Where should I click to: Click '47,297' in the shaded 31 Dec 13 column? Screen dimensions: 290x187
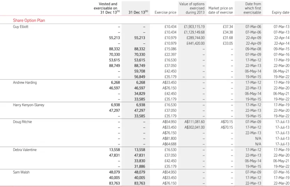tap(140, 110)
